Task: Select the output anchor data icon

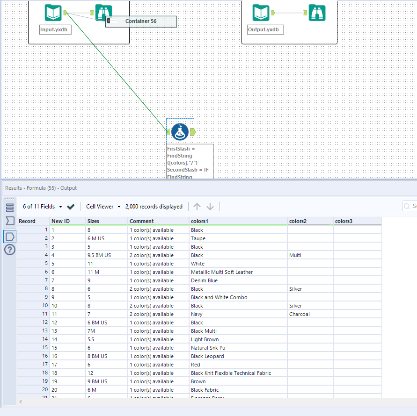Action: pyautogui.click(x=10, y=237)
